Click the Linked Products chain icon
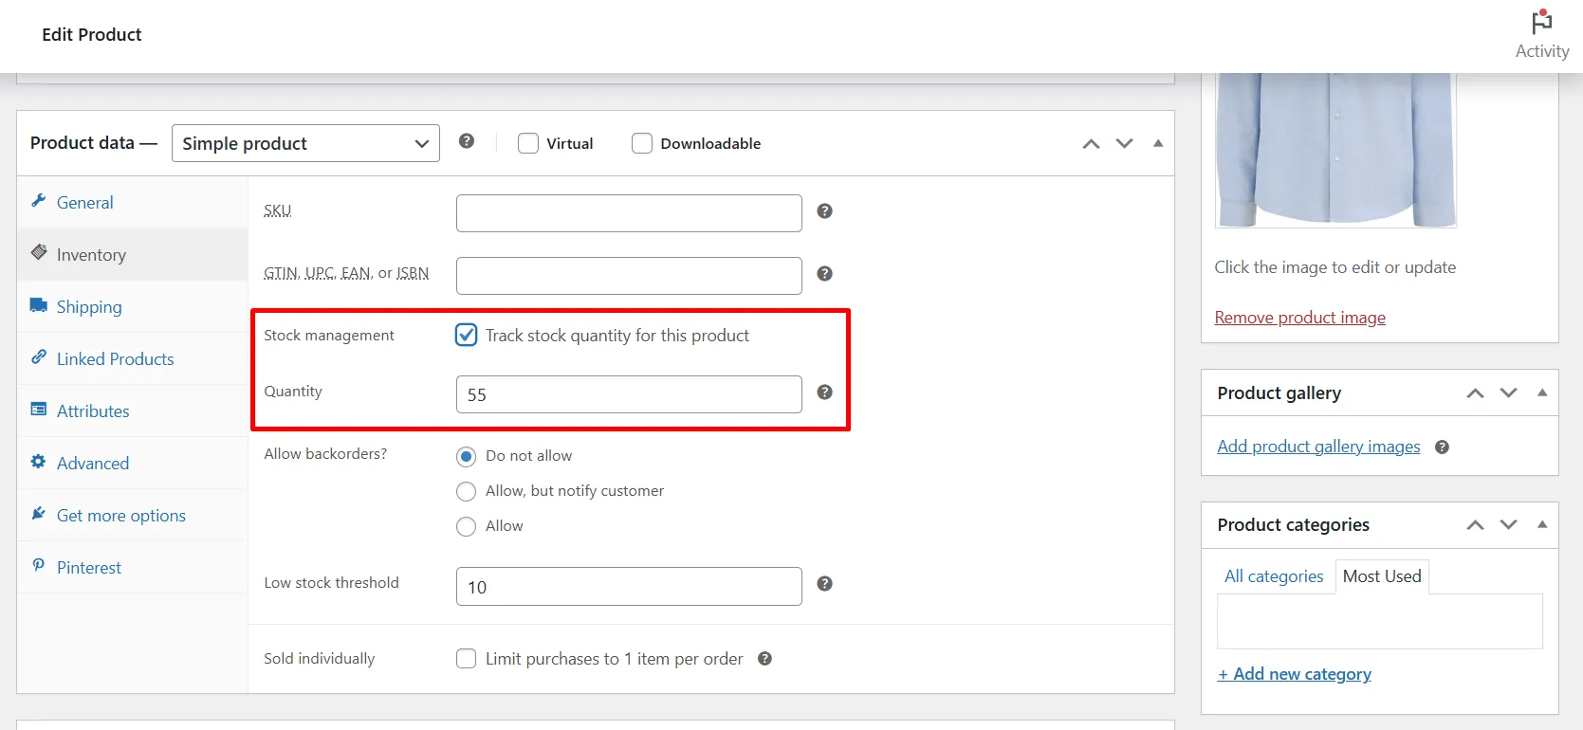 tap(39, 357)
